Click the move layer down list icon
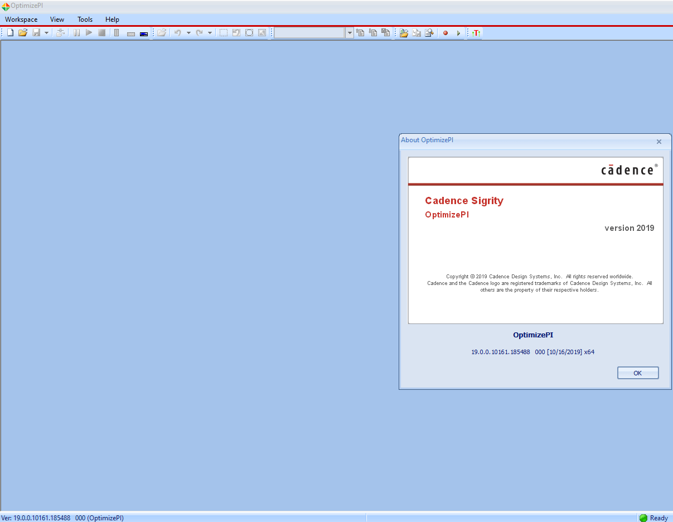673x522 pixels. 373,33
